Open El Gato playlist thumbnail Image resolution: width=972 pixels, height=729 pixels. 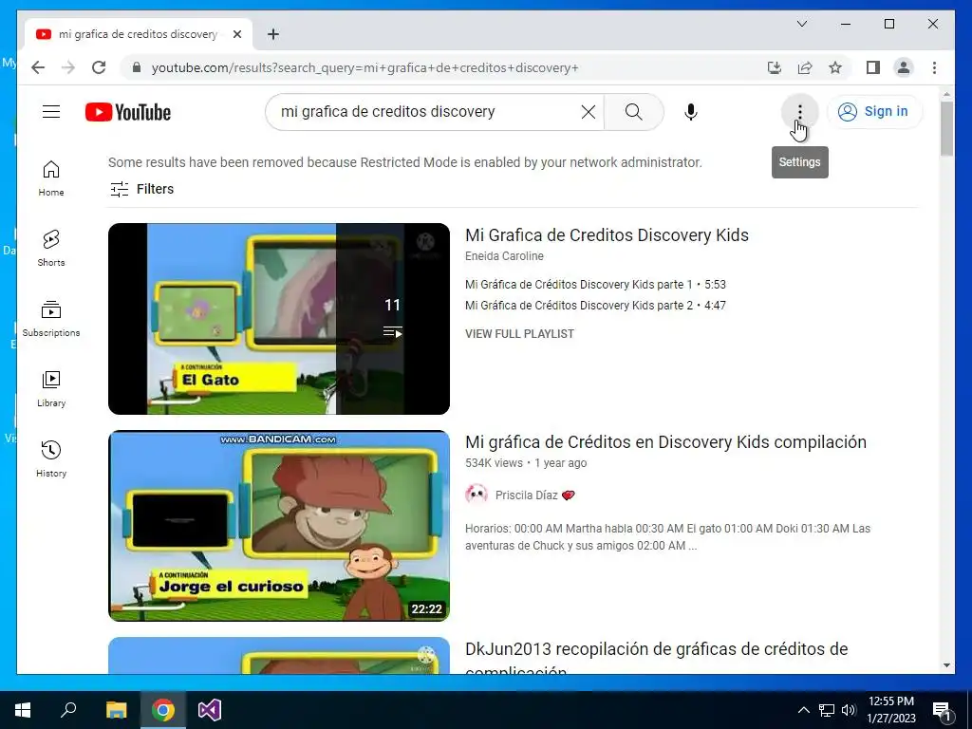279,319
